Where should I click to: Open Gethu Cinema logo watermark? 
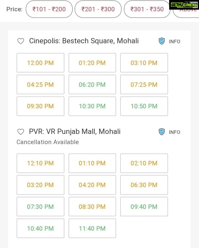point(184,5)
